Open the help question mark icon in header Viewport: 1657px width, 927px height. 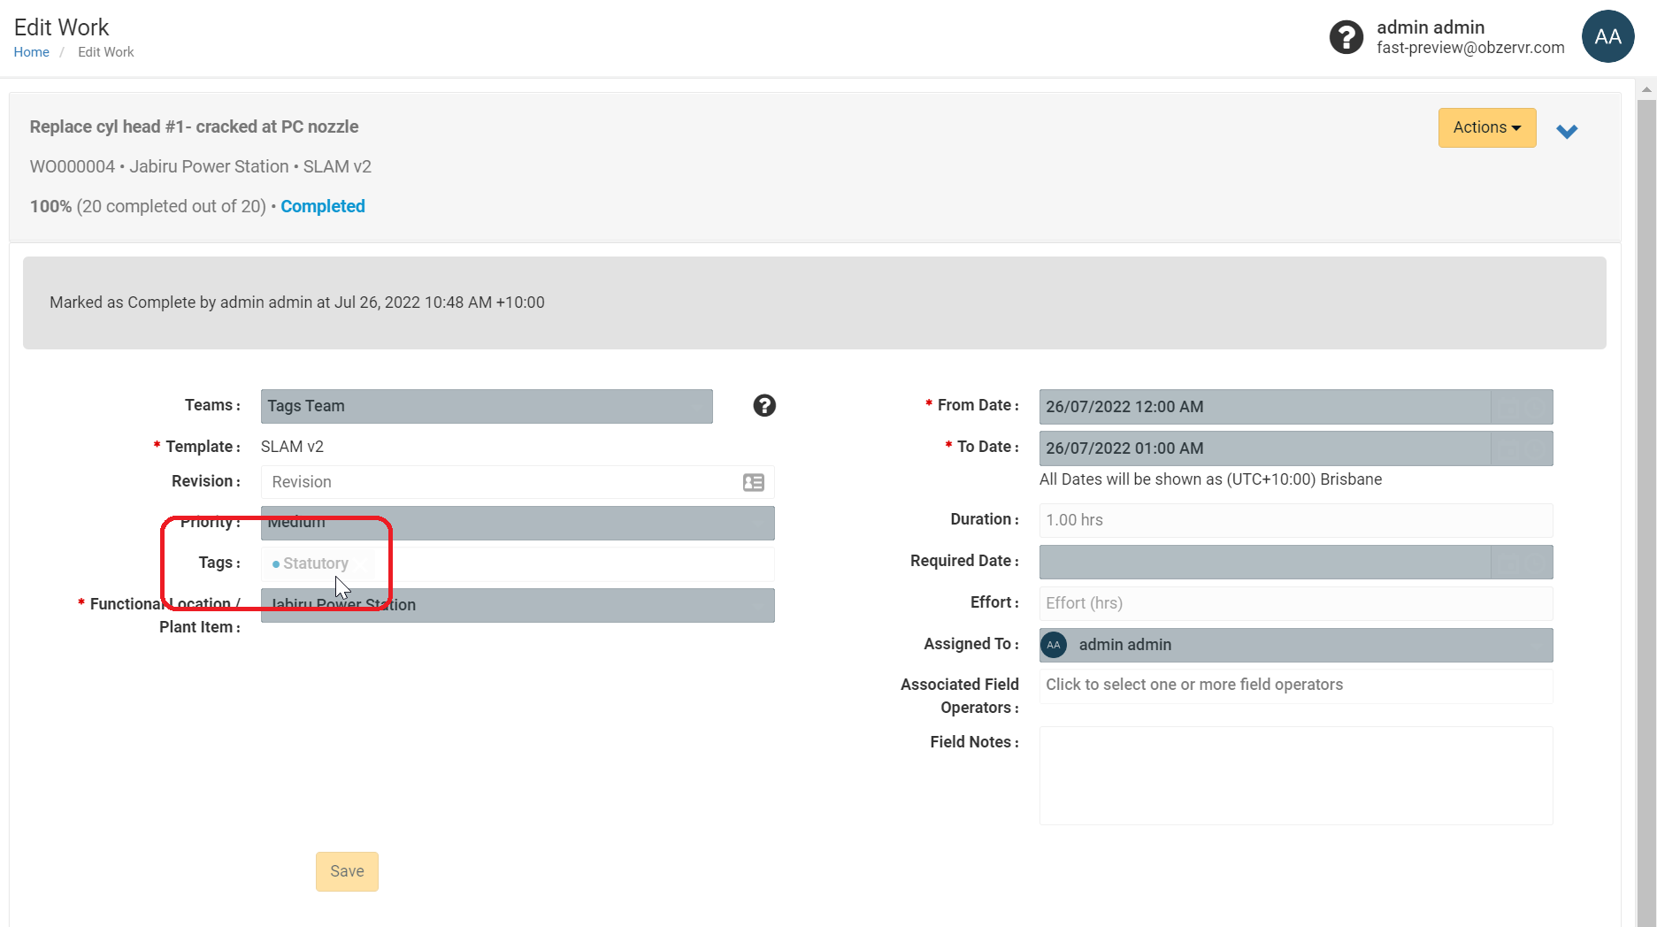pyautogui.click(x=1346, y=37)
